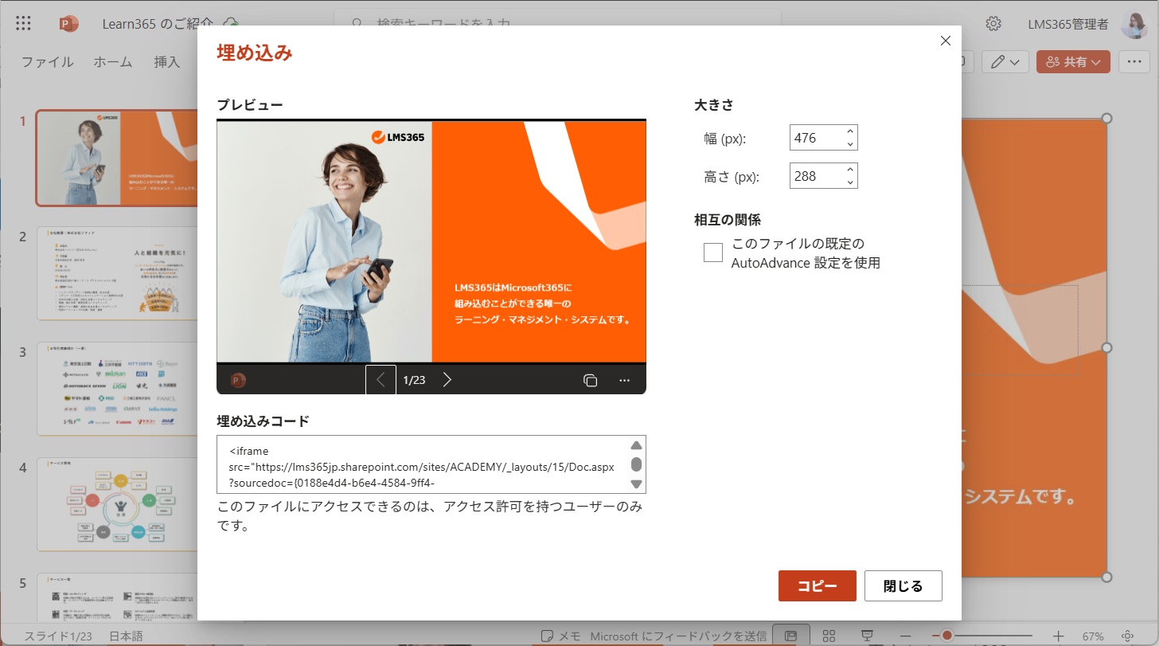Select slide 4 thumbnail with diagram
This screenshot has width=1159, height=646.
(x=117, y=504)
